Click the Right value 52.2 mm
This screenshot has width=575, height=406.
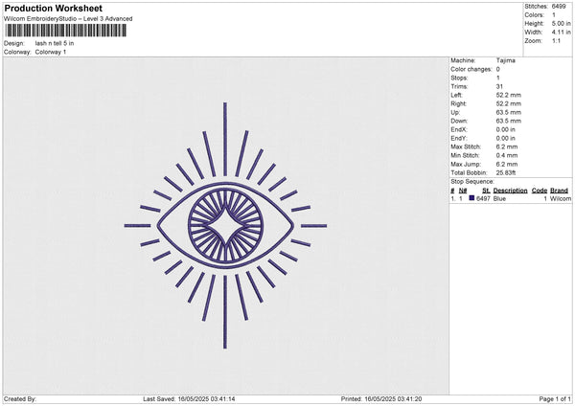508,103
